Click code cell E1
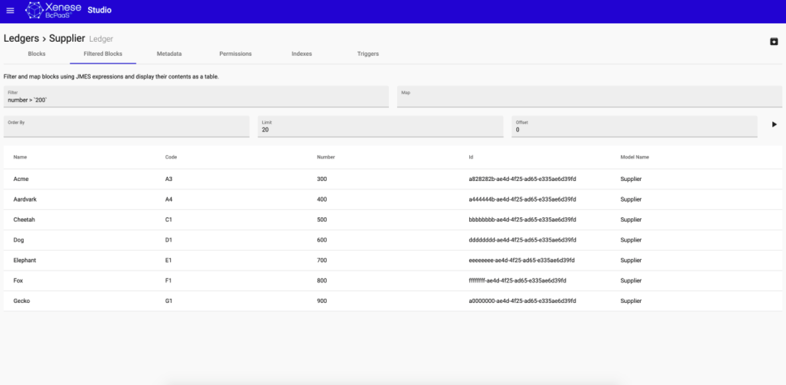Viewport: 786px width, 385px height. 168,260
